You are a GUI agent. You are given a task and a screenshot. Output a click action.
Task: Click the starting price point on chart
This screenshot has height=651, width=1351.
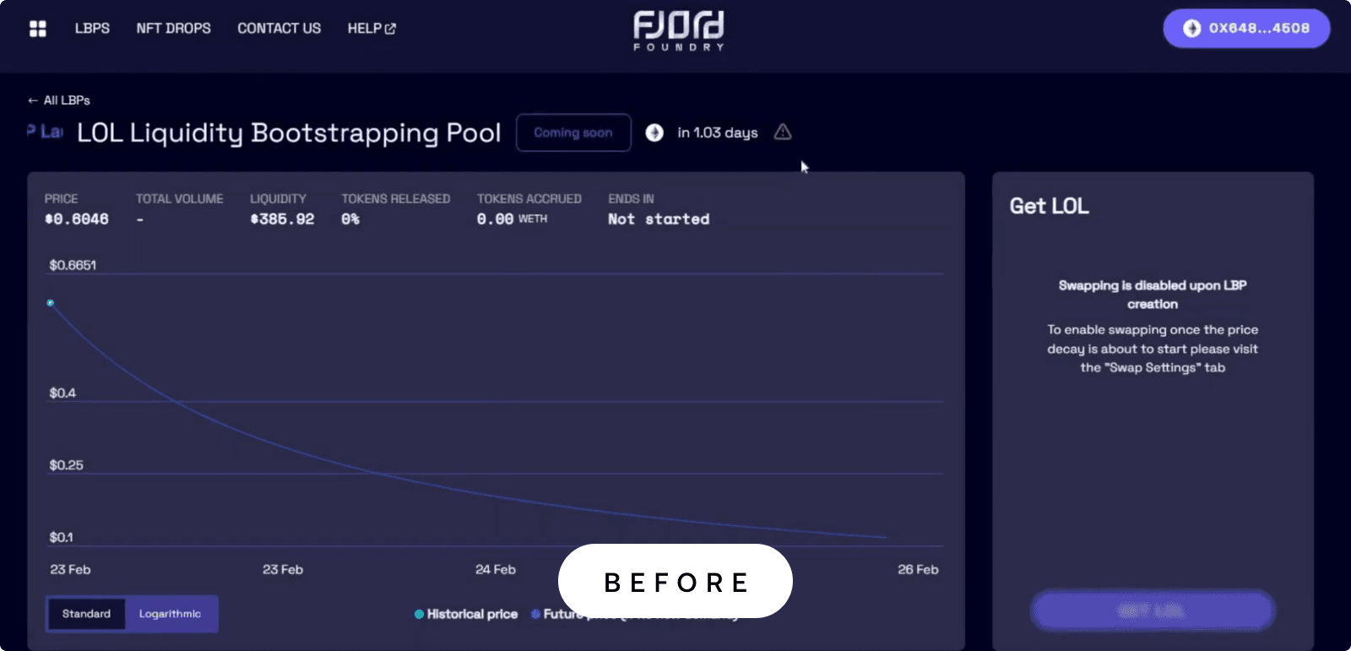pos(51,302)
